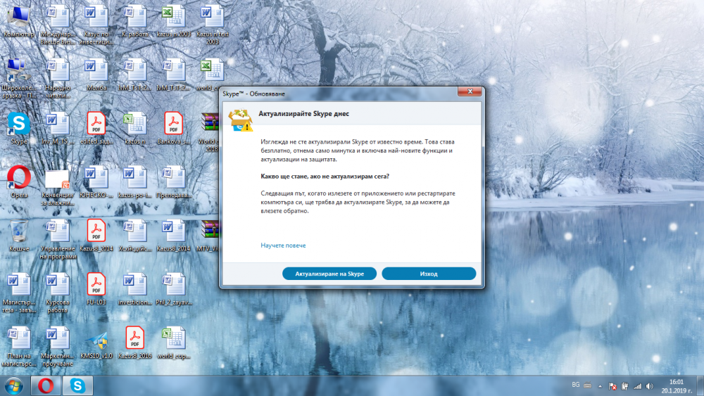Select the 'Kazus n text 2003' Word file

tap(212, 25)
